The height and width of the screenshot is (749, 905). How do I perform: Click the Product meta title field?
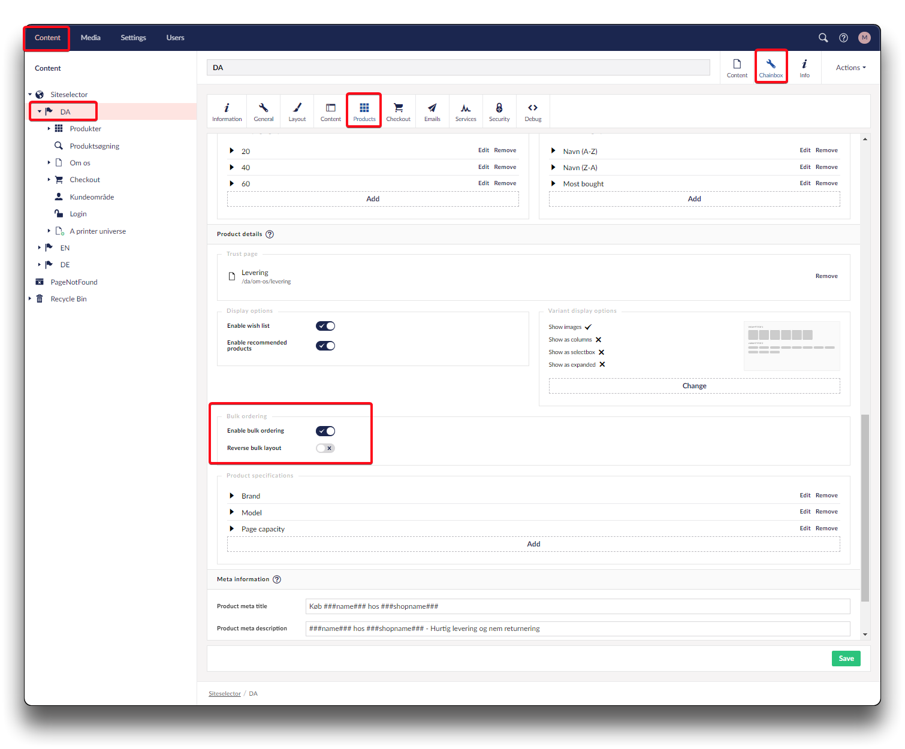tap(577, 606)
